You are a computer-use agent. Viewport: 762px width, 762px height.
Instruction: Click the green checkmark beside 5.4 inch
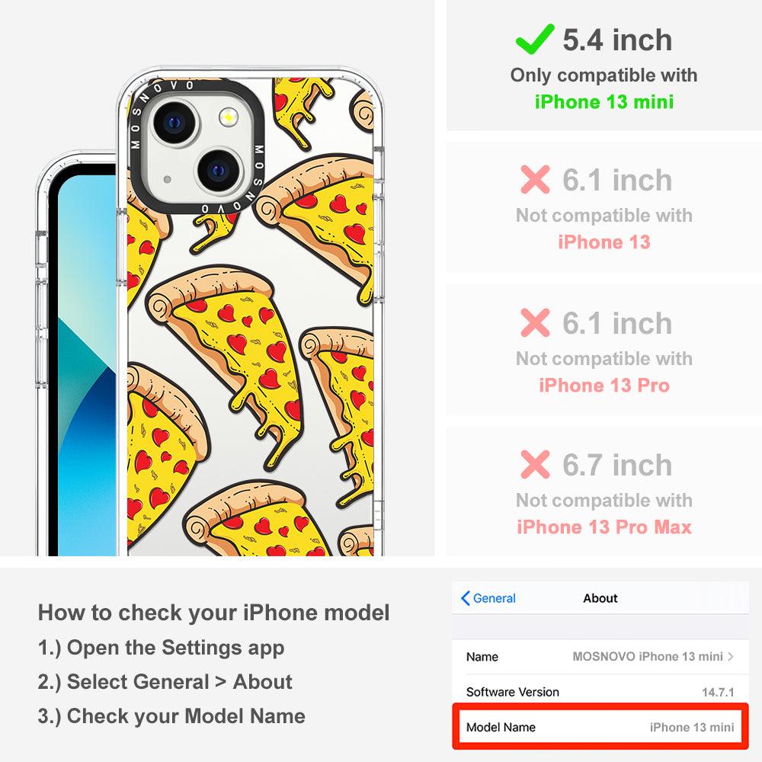(x=535, y=39)
